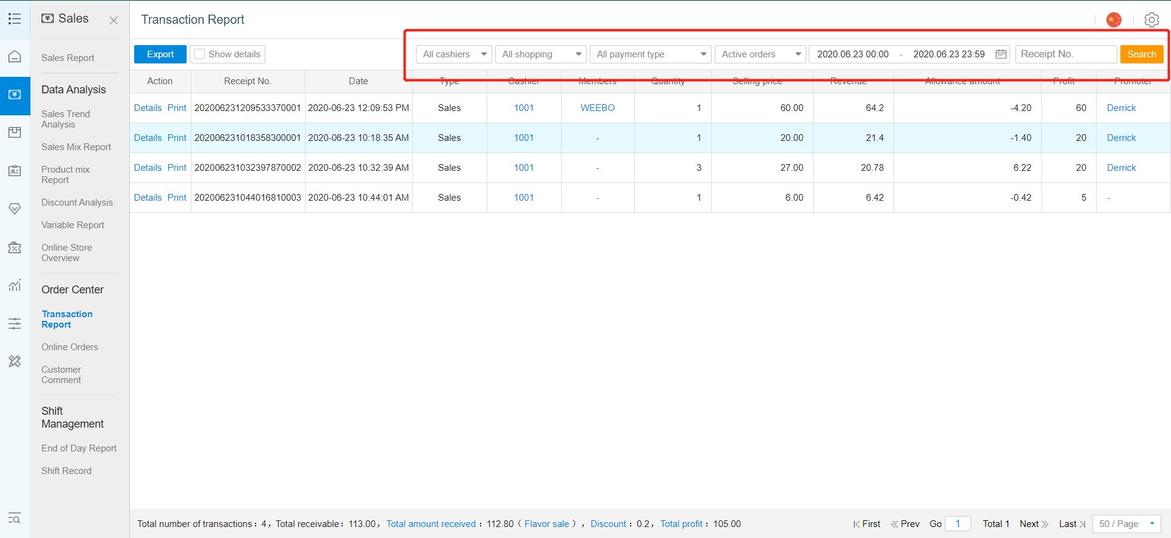Open the bar chart analytics icon
Screen dimensions: 1171x538
click(15, 285)
